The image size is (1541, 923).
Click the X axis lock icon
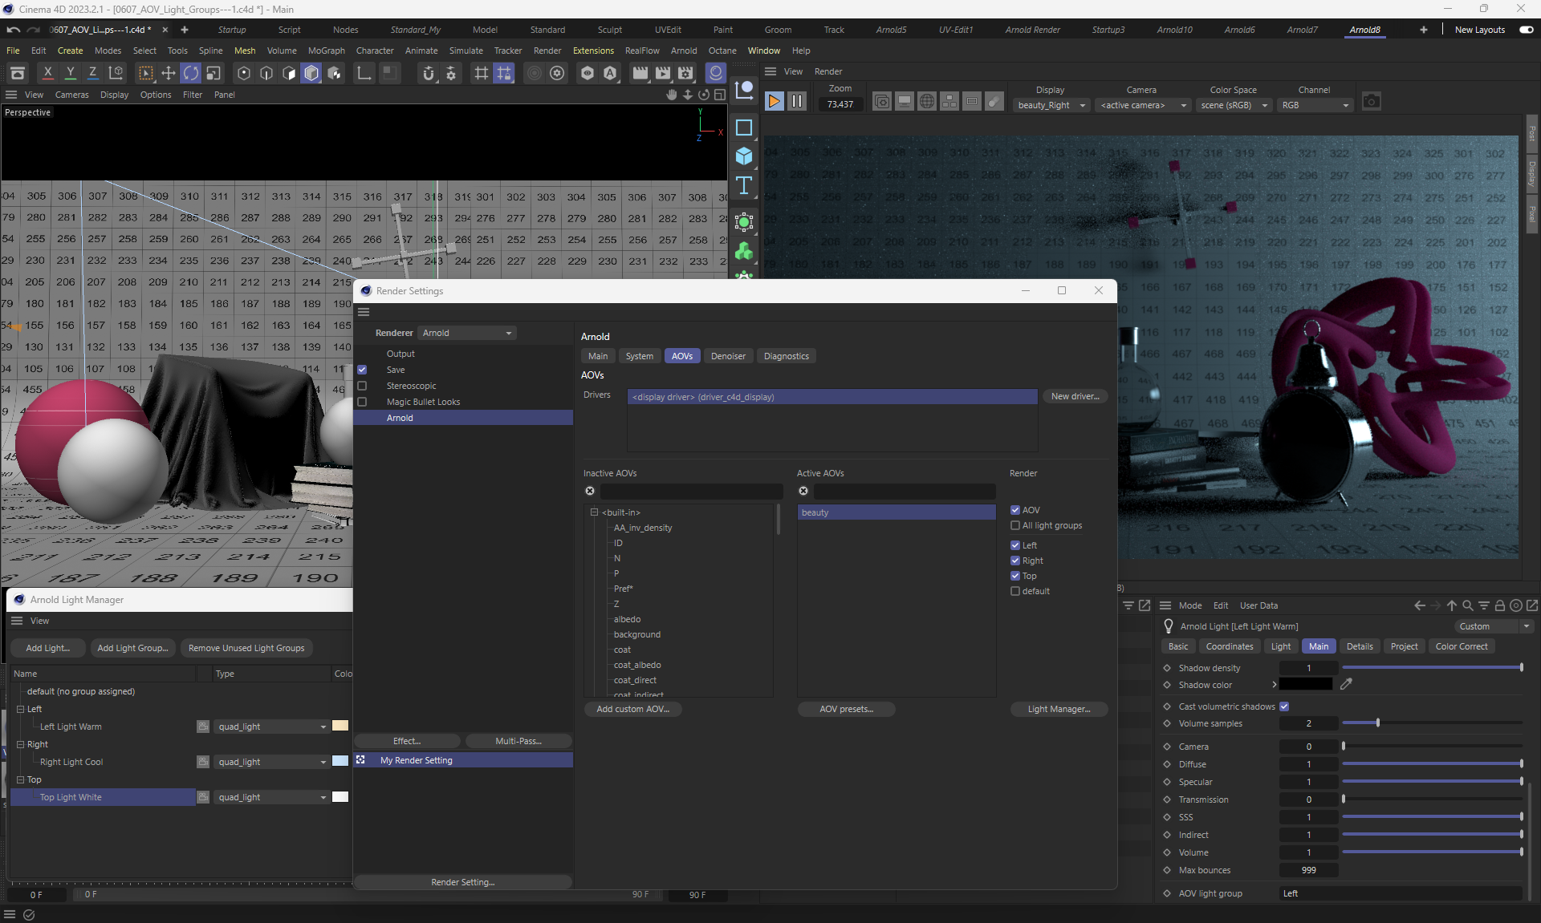47,74
